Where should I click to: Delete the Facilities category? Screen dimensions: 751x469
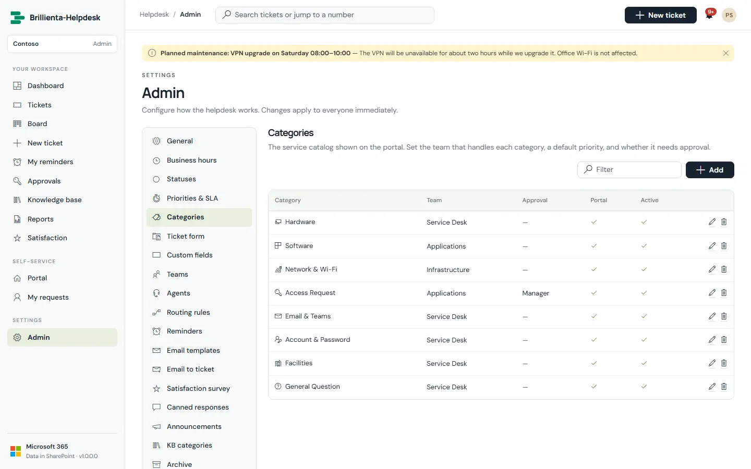click(x=724, y=363)
